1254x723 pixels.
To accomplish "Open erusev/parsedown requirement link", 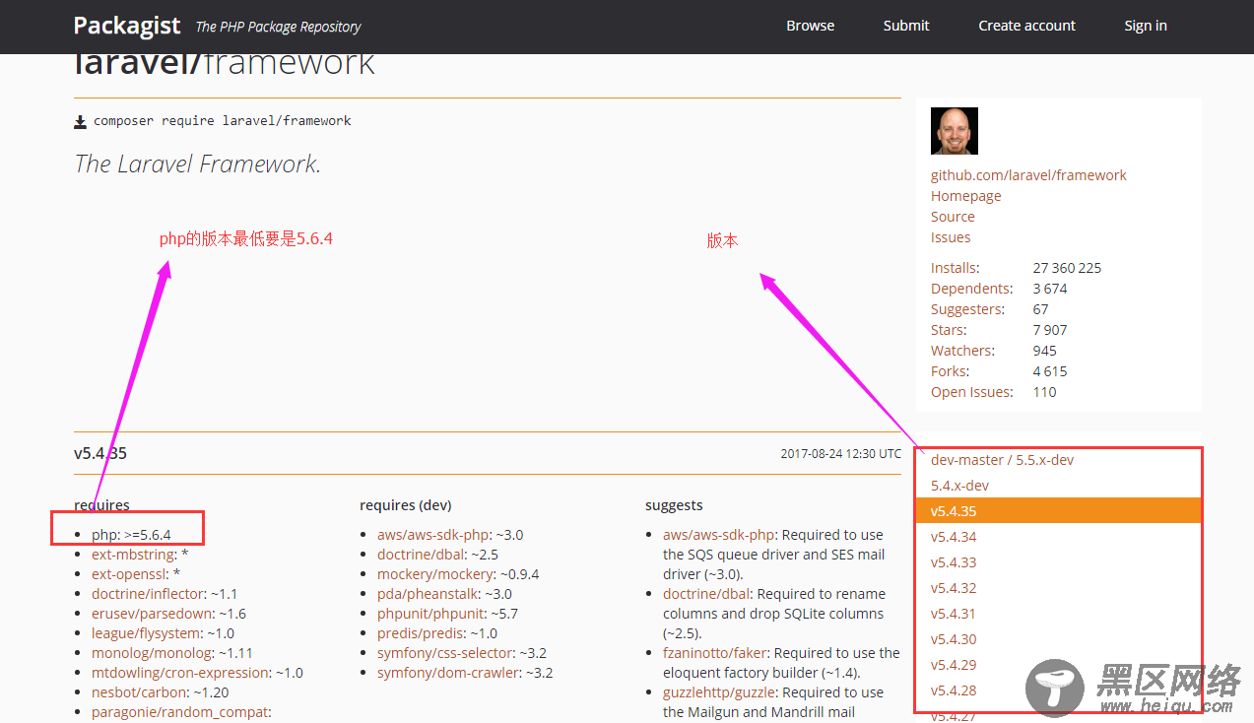I will click(x=153, y=614).
